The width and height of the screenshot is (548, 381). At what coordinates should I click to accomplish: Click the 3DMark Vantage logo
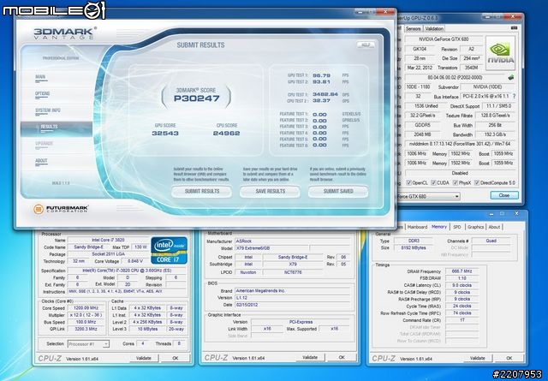click(65, 34)
